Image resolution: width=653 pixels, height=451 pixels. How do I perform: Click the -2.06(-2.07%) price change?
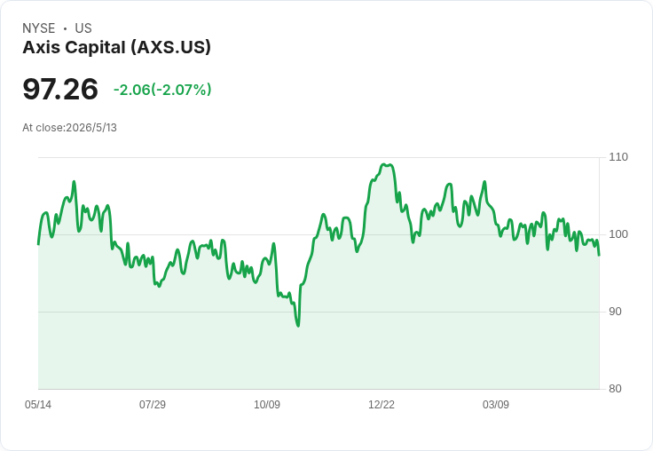(x=162, y=90)
